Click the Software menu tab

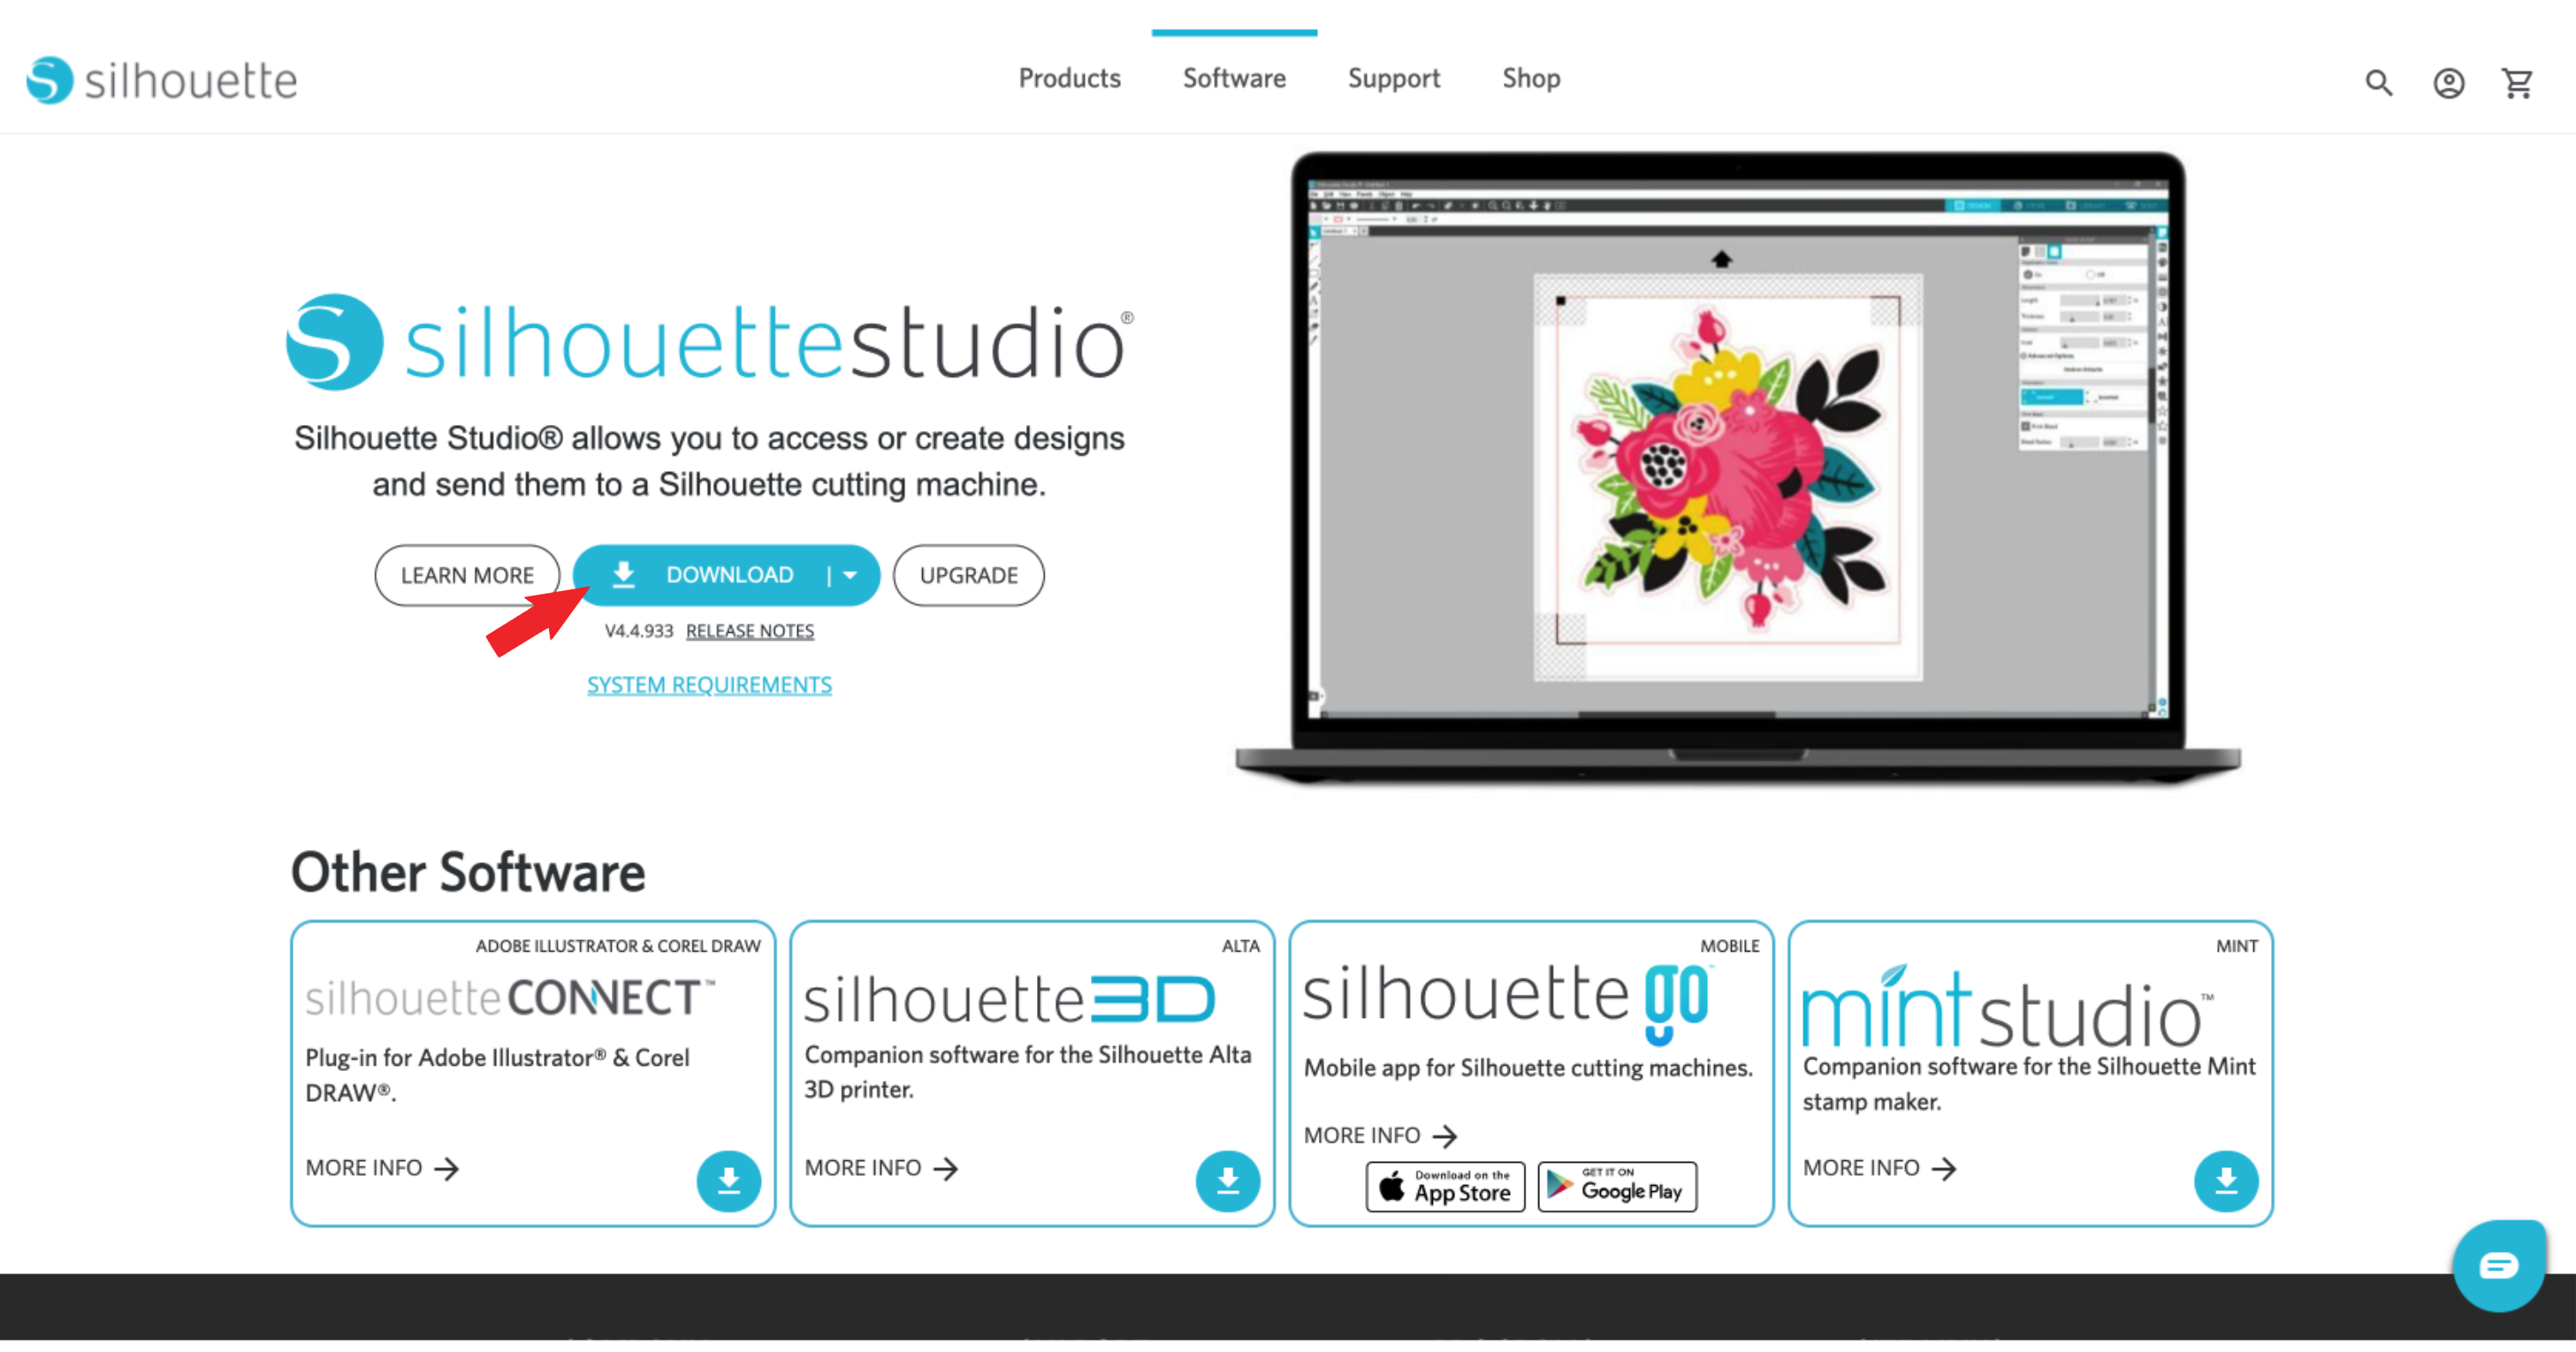(x=1235, y=79)
